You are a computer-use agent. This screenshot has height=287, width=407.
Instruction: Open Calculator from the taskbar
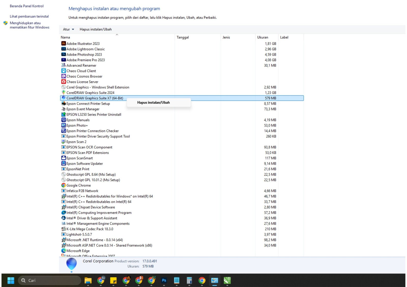(189, 280)
